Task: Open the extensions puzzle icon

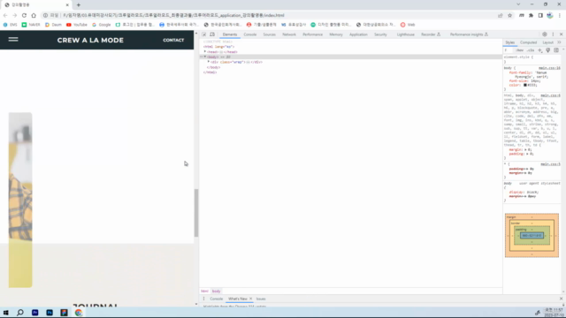Action: [531, 15]
